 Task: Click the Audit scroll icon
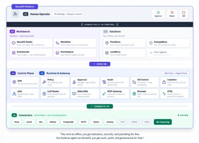click(104, 82)
